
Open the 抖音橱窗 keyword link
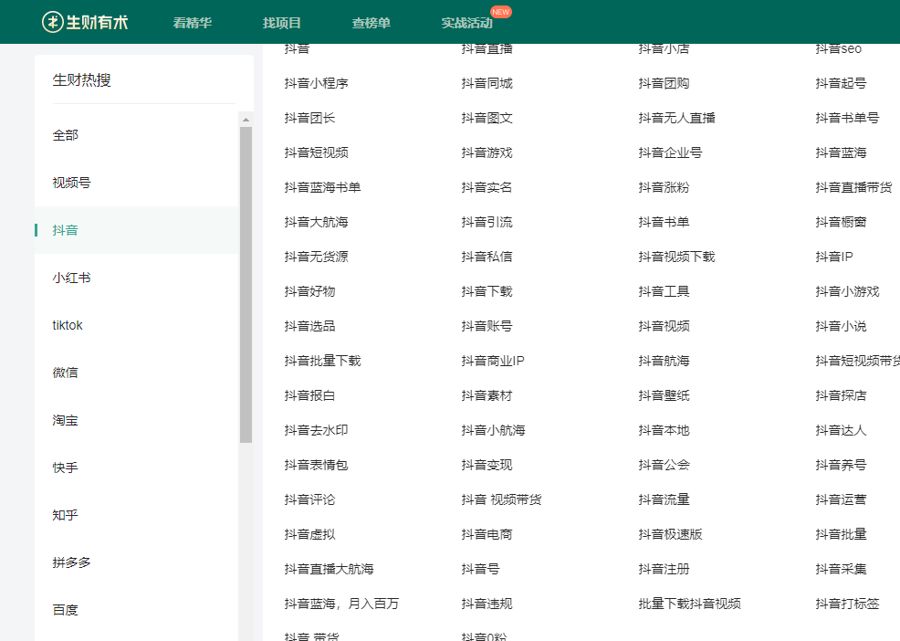(841, 222)
